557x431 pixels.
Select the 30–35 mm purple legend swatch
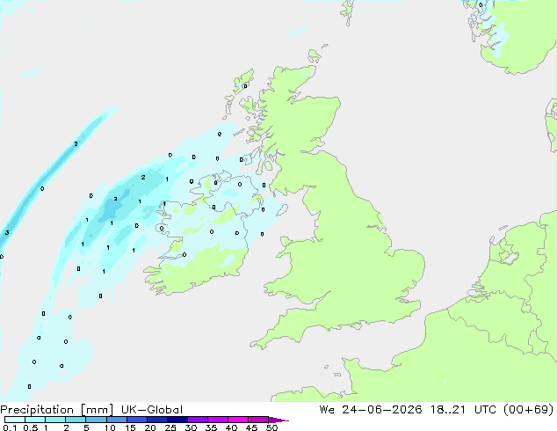pyautogui.click(x=198, y=420)
